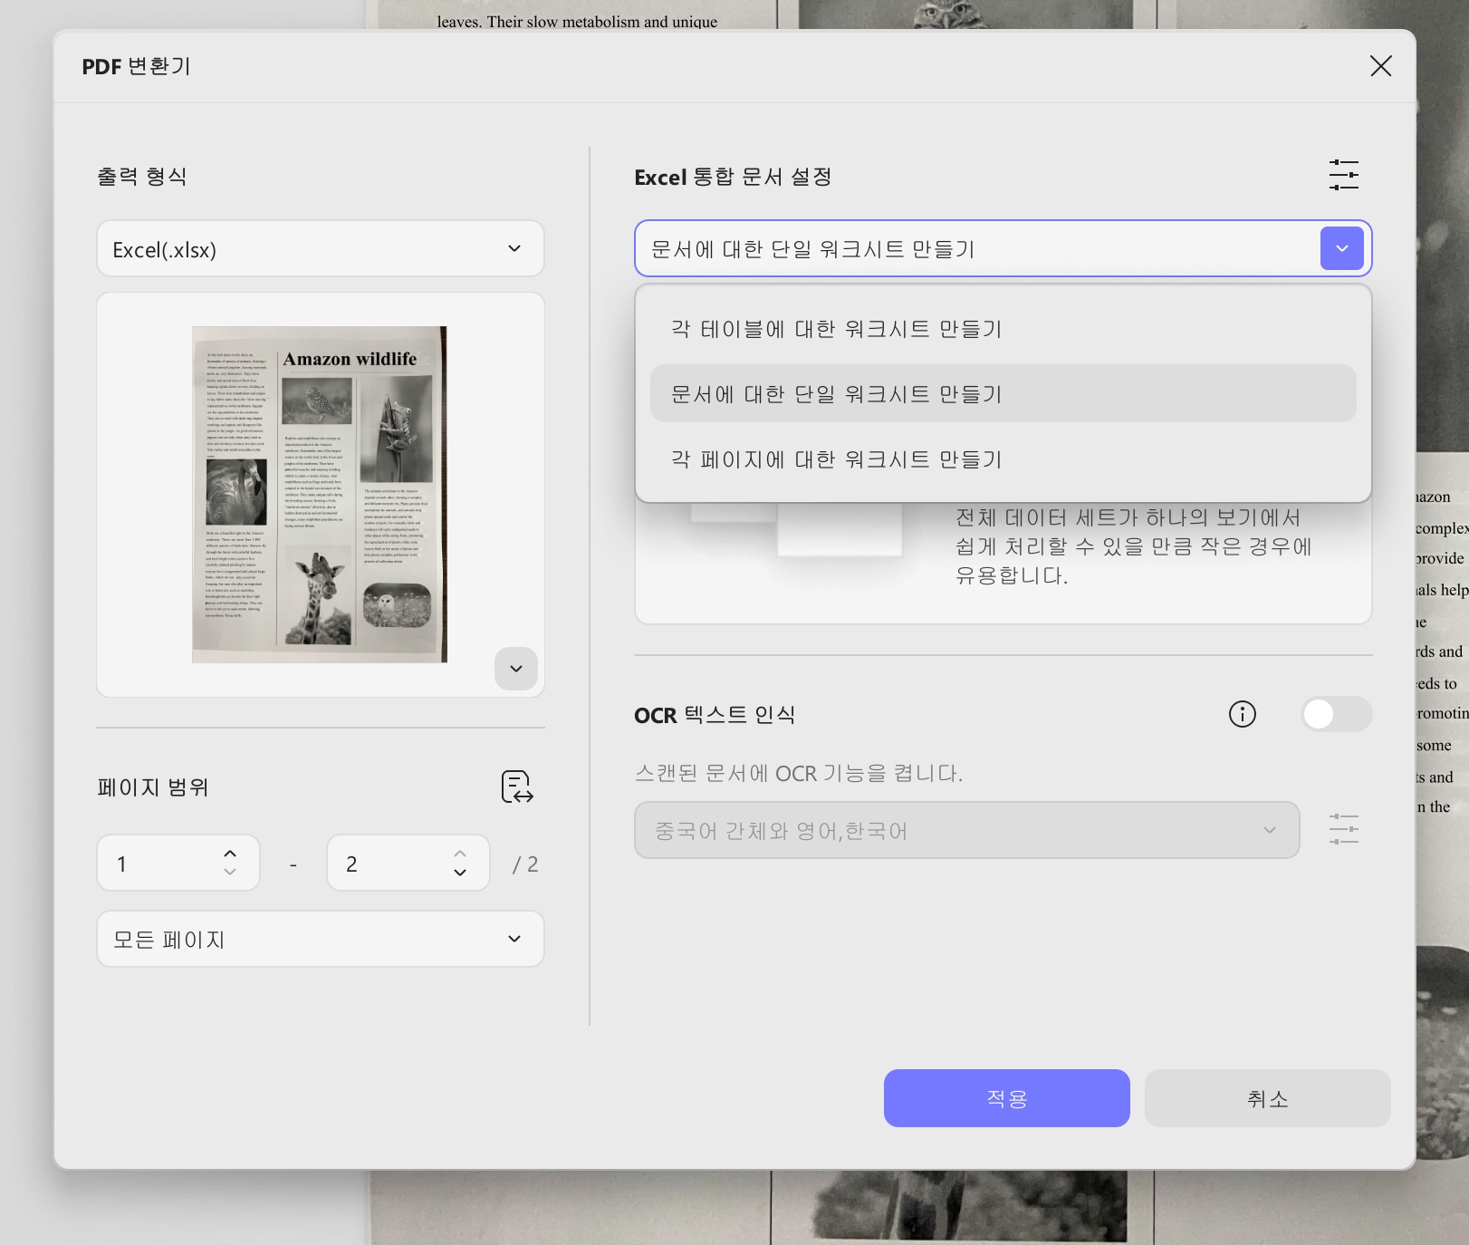Viewport: 1469px width, 1245px height.
Task: Click the OCR info icon
Action: coord(1242,714)
